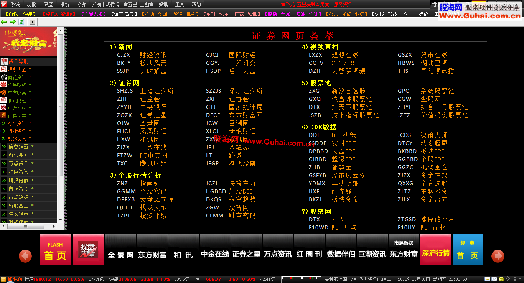Open the FLASH 首页 tile
Image resolution: width=524 pixels, height=283 pixels.
pos(56,249)
